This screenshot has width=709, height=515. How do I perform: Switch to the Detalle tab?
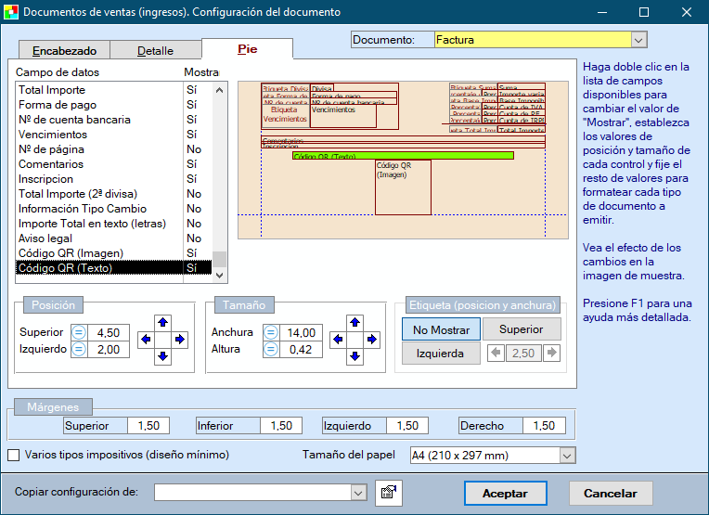(x=155, y=51)
